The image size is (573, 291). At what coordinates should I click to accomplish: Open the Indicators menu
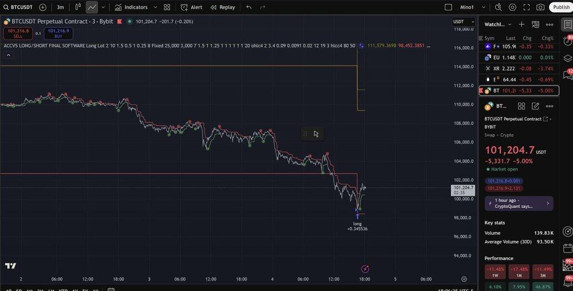132,7
